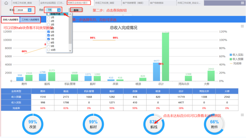
Task: Click the 收入实际 row header
Action: pyautogui.click(x=16, y=103)
